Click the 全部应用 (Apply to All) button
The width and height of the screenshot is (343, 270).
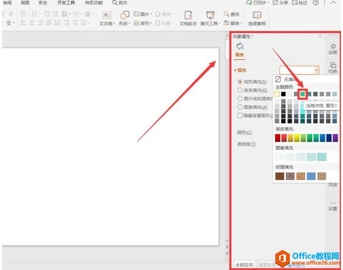[x=244, y=265]
